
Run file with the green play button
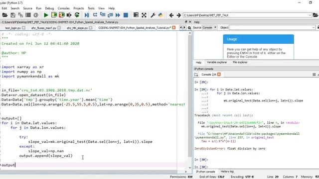[x=46, y=15]
